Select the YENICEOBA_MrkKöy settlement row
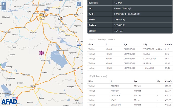Image resolution: width=175 pixels, height=109 pixels. coord(129,49)
